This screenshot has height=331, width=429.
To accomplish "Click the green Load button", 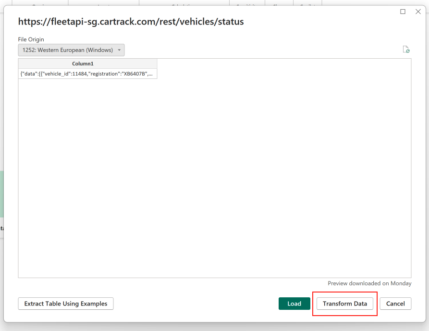I will tap(294, 304).
